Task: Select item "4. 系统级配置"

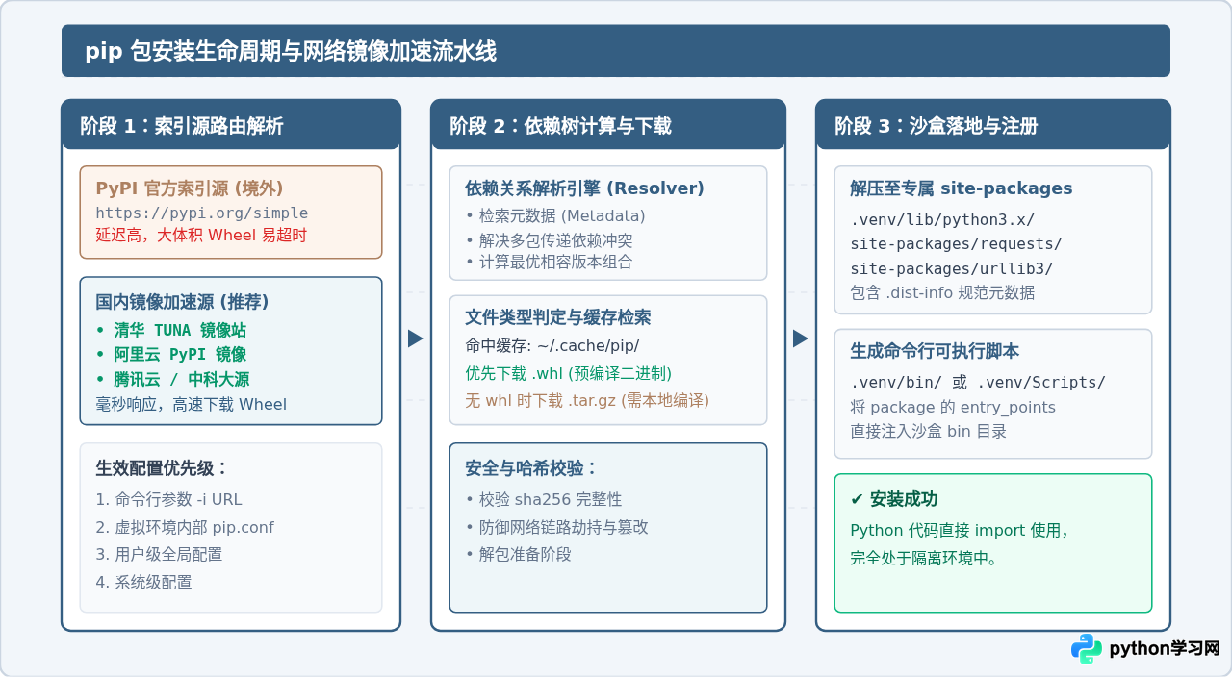Action: (143, 582)
